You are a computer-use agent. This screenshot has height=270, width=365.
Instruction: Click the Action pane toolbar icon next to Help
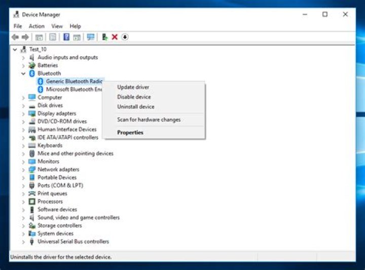point(77,37)
